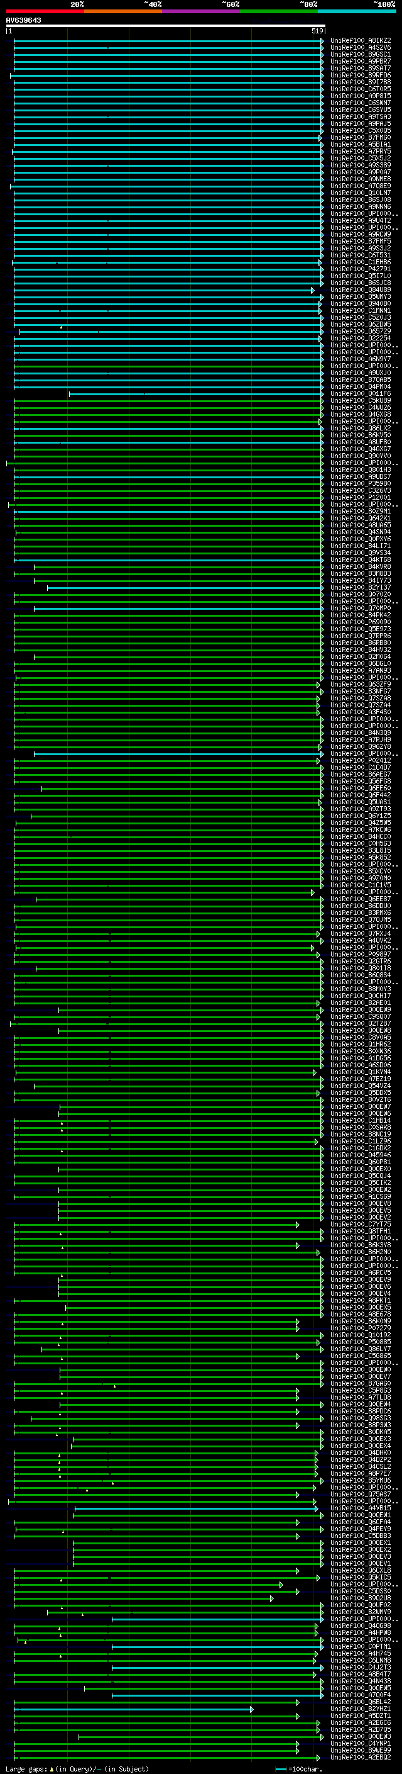This screenshot has height=1774, width=402.
Task: Select label UniRef100_P02412
Action: pos(361,760)
